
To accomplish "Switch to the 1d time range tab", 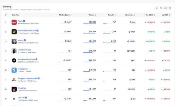I will (x=157, y=8).
